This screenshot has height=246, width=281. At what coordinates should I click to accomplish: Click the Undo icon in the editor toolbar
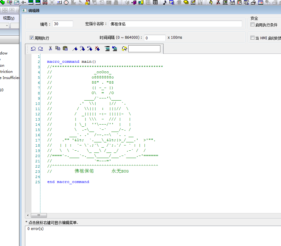click(x=33, y=49)
